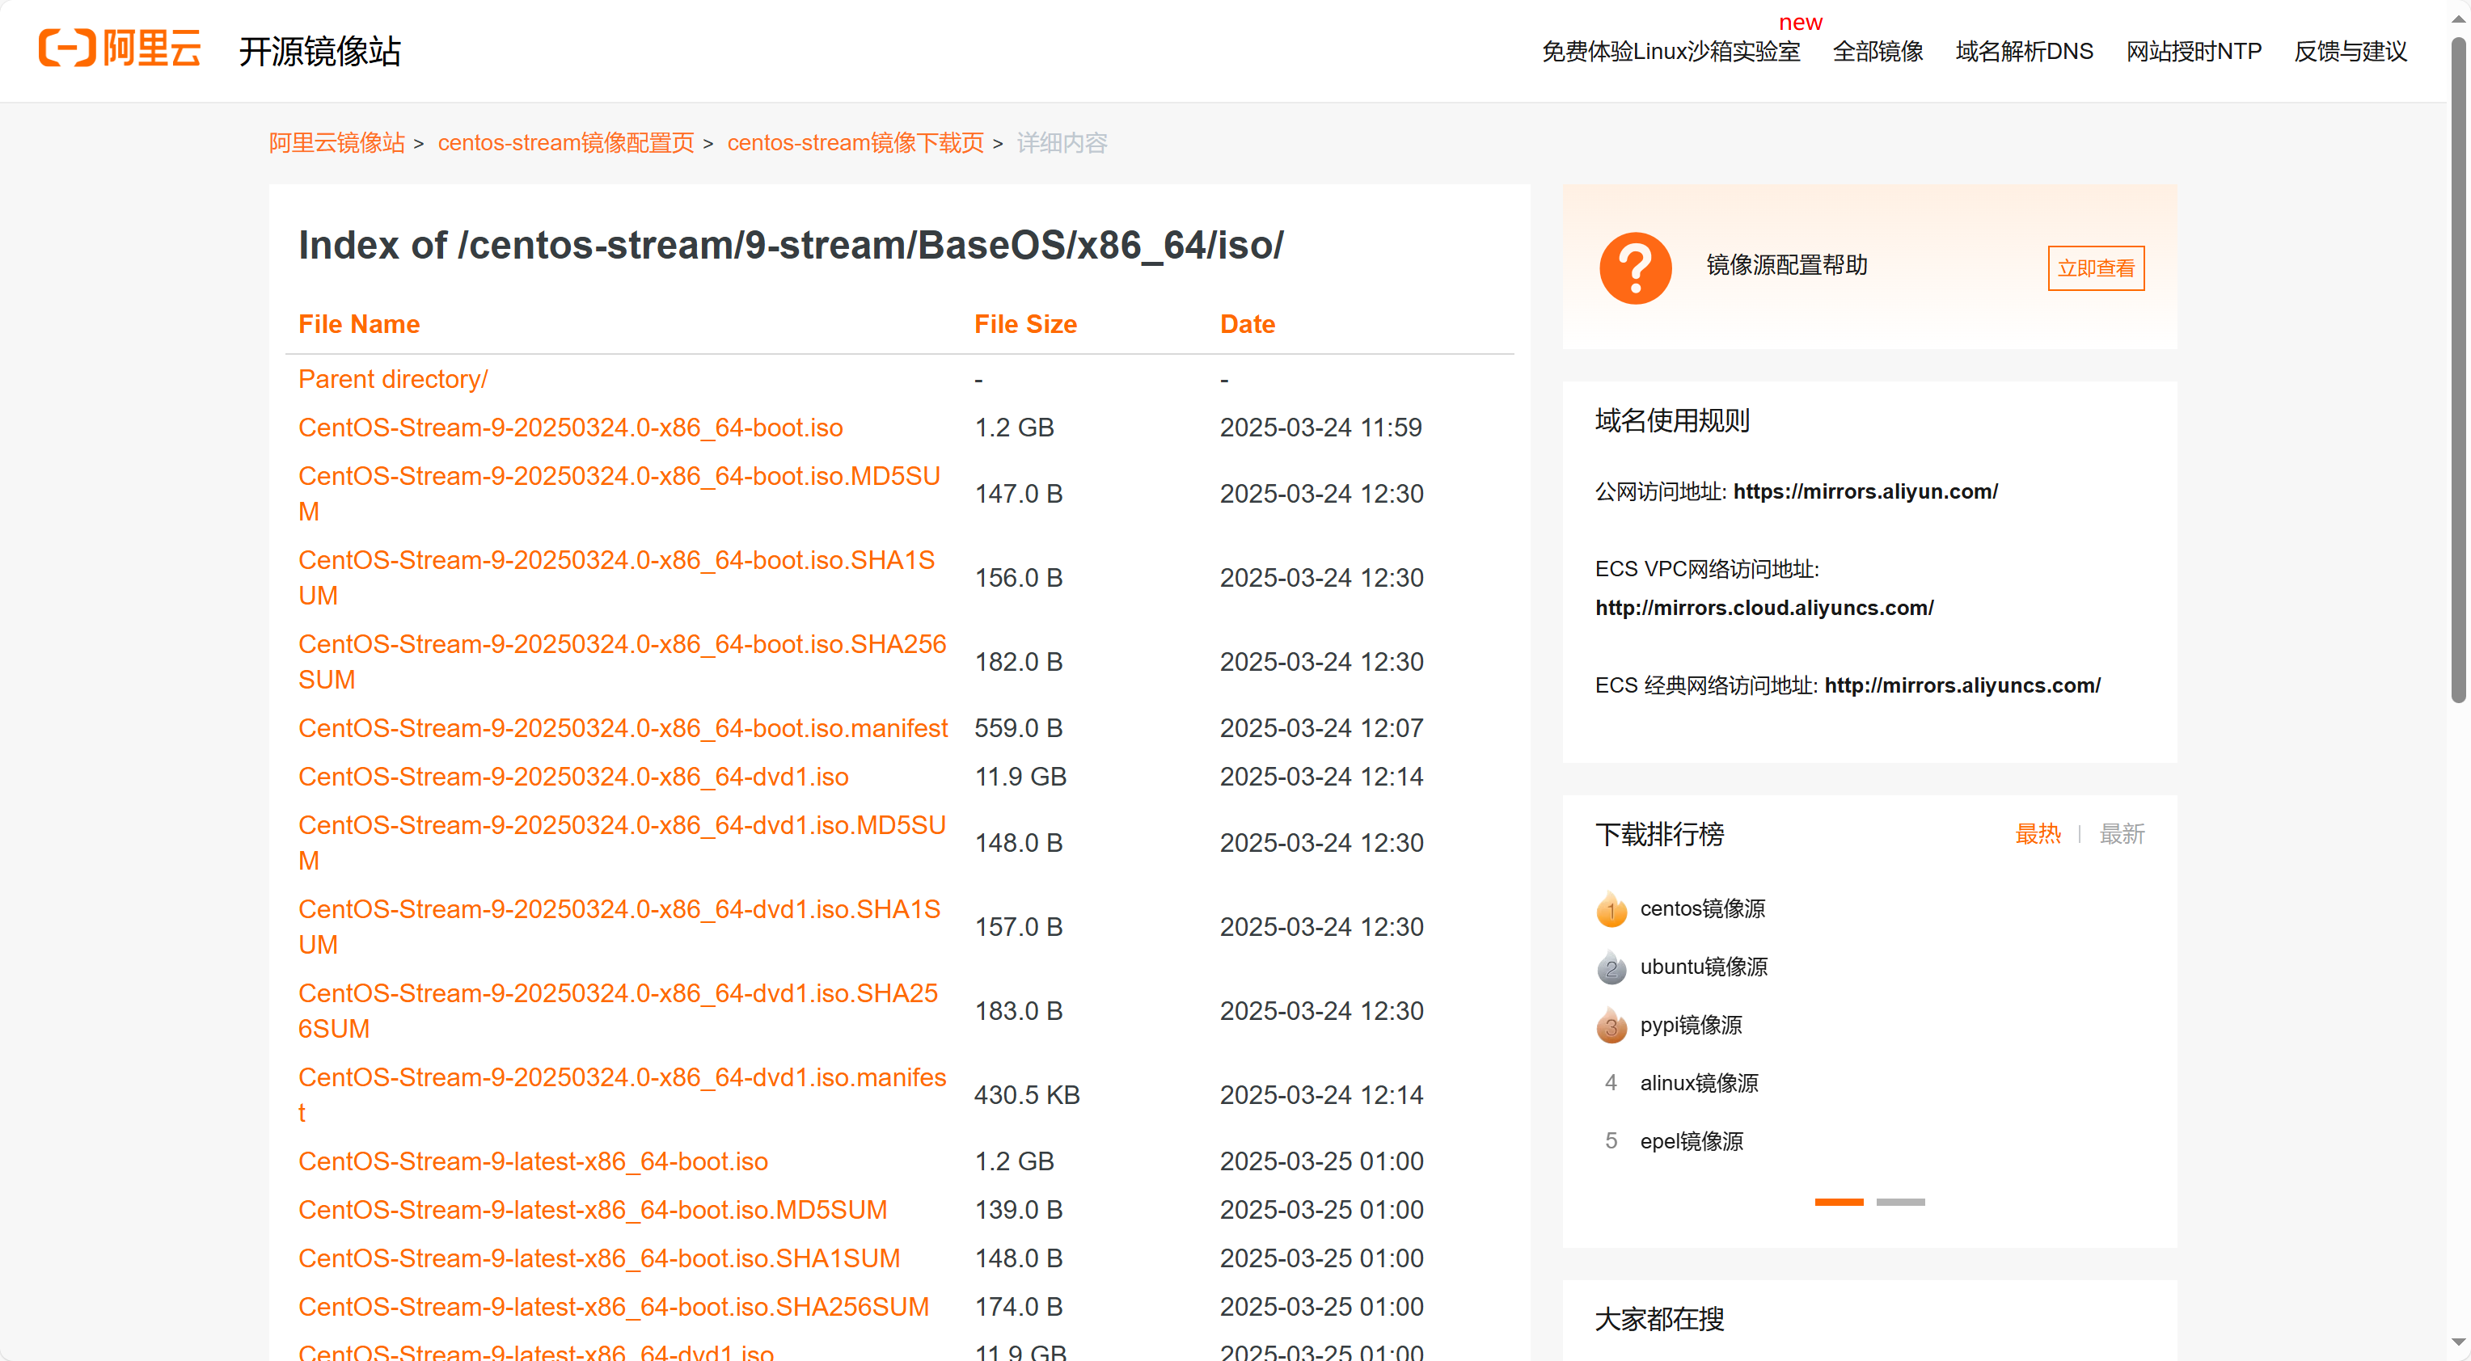Click the orange question mark help icon

1635,268
